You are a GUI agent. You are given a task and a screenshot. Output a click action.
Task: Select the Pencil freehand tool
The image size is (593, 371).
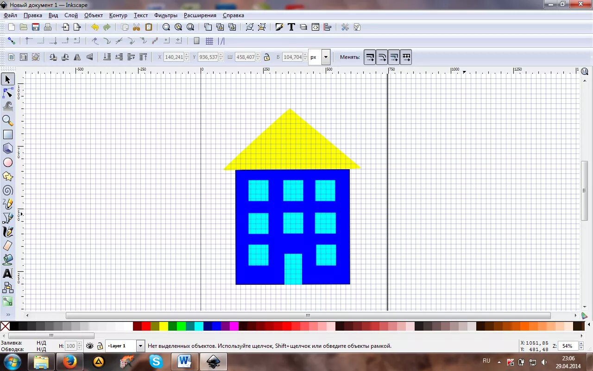(x=8, y=204)
